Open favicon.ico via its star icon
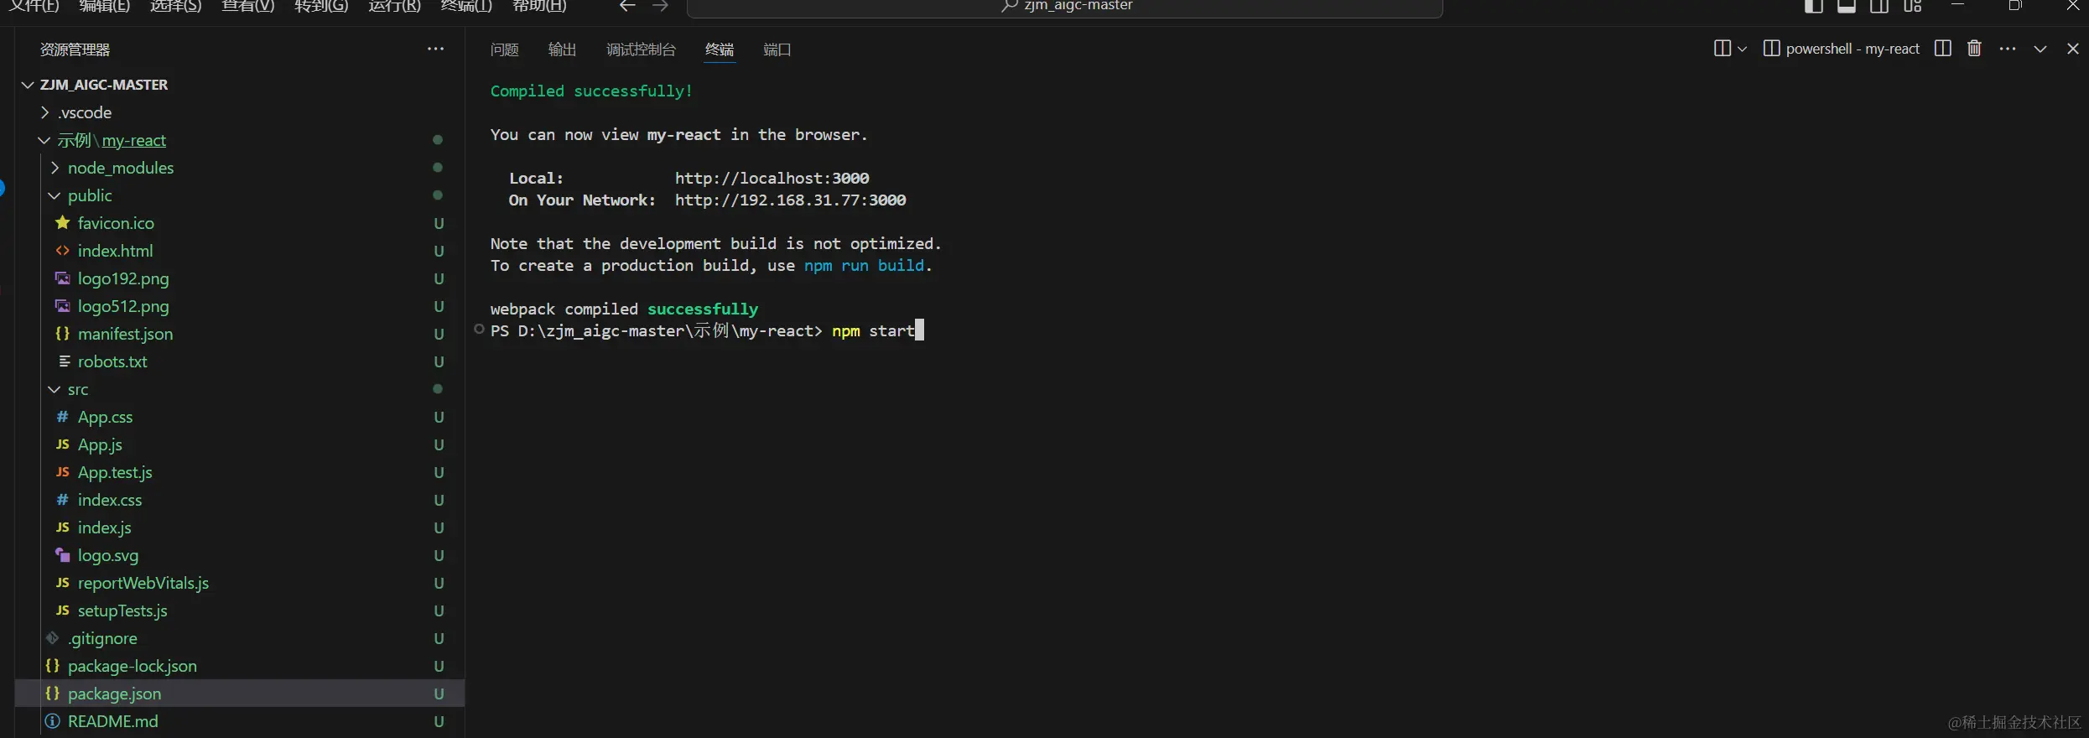 (x=62, y=222)
